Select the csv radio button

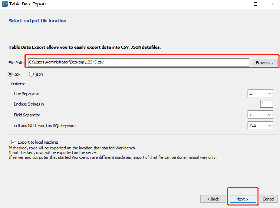pyautogui.click(x=10, y=74)
